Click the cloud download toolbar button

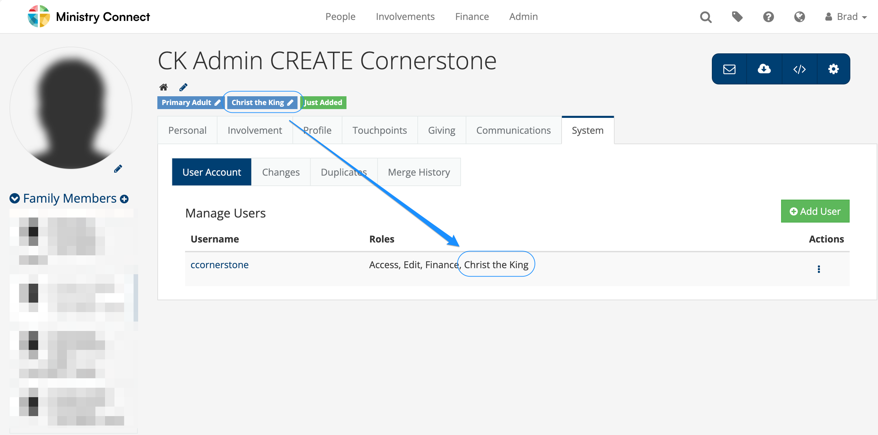point(764,69)
